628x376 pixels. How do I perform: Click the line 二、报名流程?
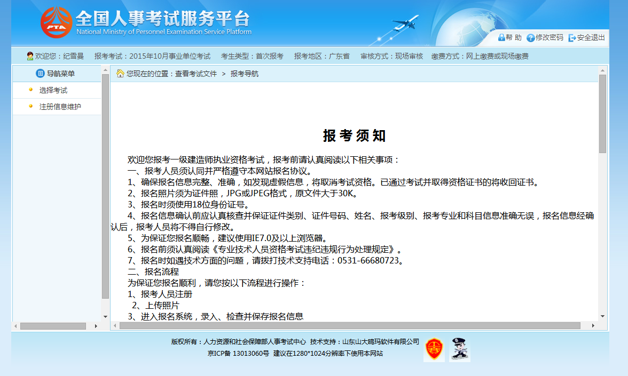153,272
